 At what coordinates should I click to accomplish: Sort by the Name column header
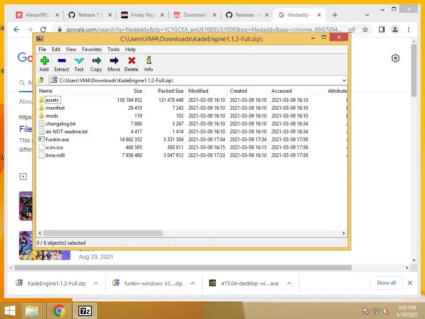pyautogui.click(x=69, y=91)
